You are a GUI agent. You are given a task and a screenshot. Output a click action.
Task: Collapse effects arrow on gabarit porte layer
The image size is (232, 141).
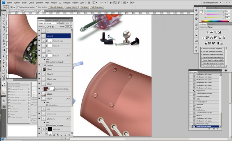tap(70, 119)
